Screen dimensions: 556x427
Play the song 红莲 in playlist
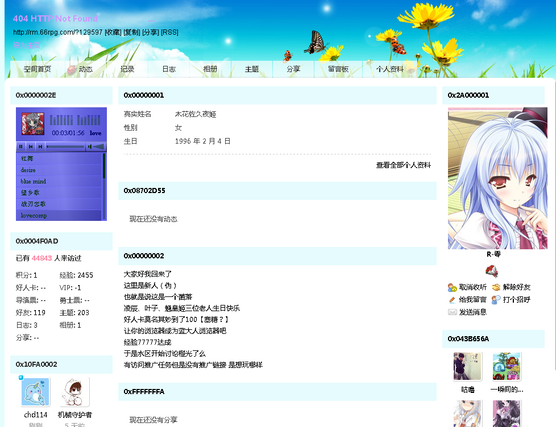point(59,158)
